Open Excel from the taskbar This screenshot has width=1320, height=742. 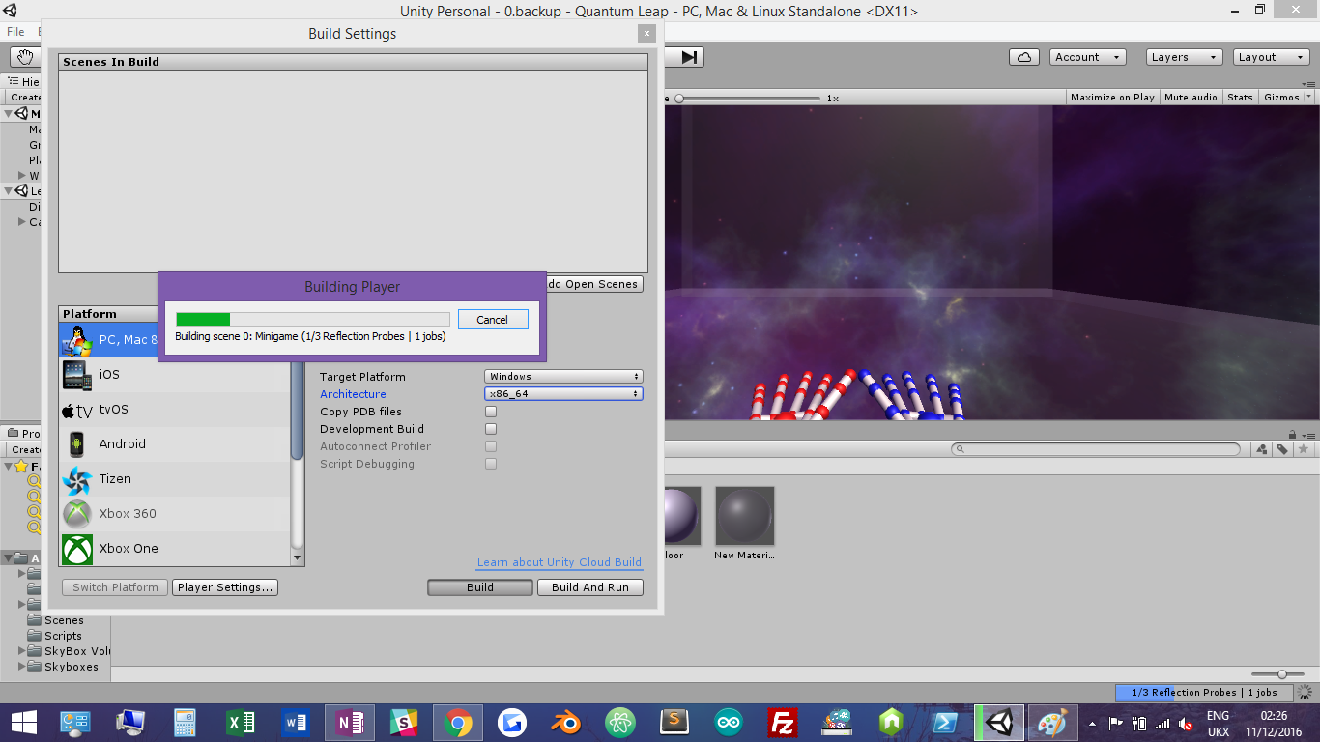(x=240, y=723)
